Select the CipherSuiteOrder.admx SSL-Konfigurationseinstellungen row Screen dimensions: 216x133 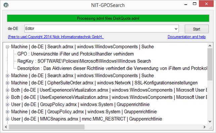tap(104, 83)
